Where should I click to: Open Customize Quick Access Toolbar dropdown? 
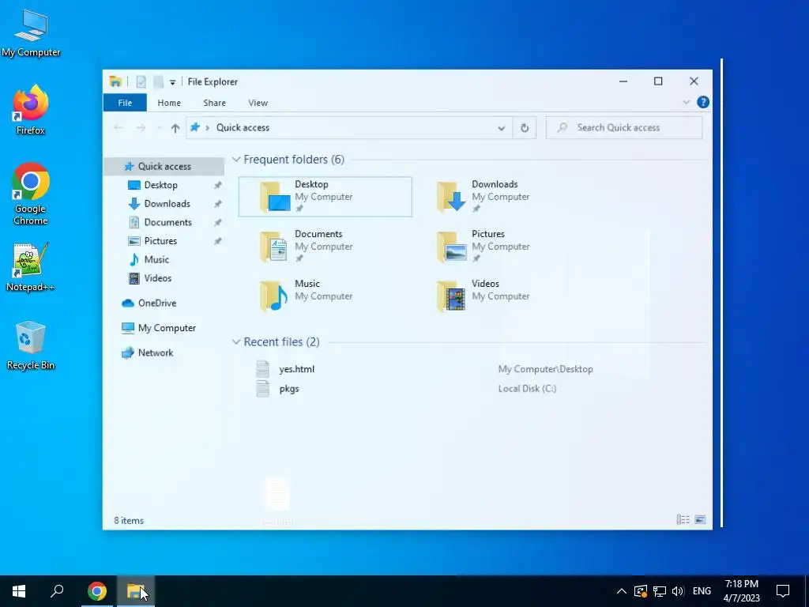point(172,82)
